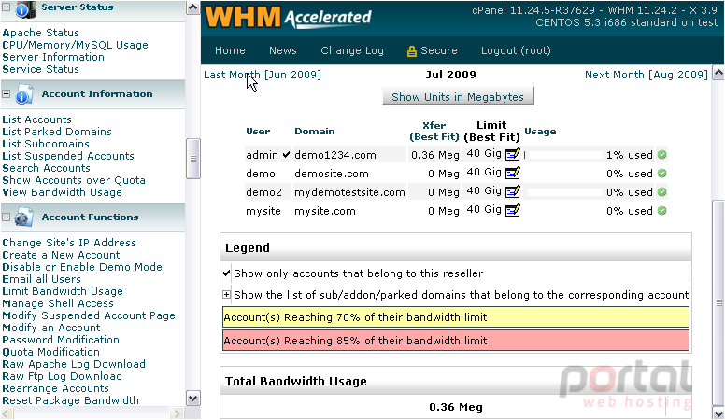Click admin usage progress bar
This screenshot has width=725, height=420.
coord(563,155)
